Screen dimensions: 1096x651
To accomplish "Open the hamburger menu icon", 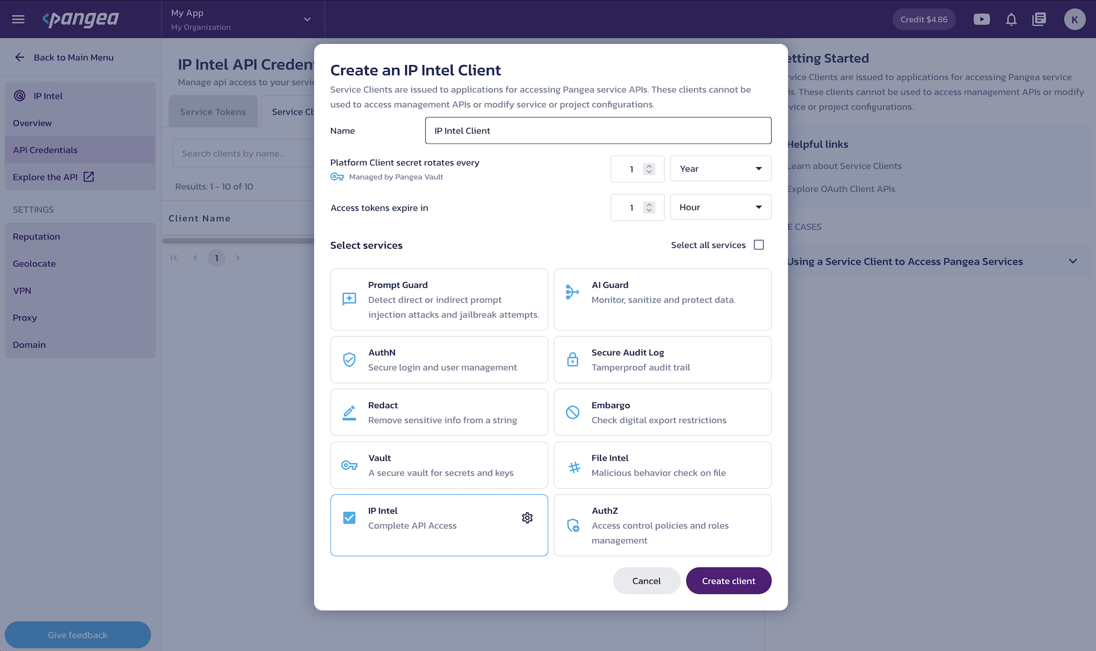I will (18, 19).
